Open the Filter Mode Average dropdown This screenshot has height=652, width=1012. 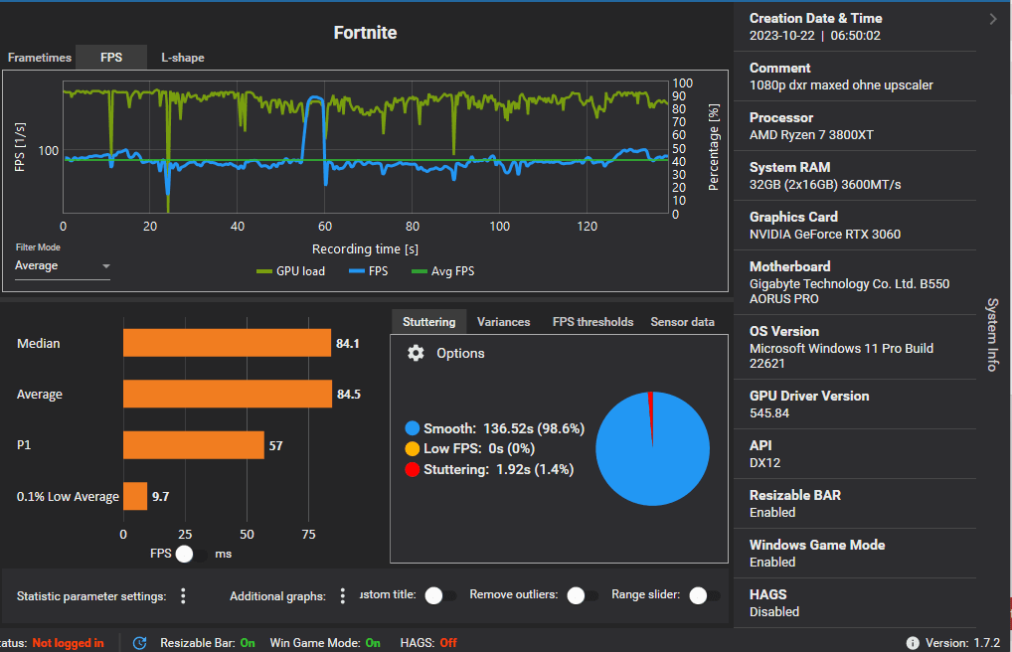(x=63, y=266)
